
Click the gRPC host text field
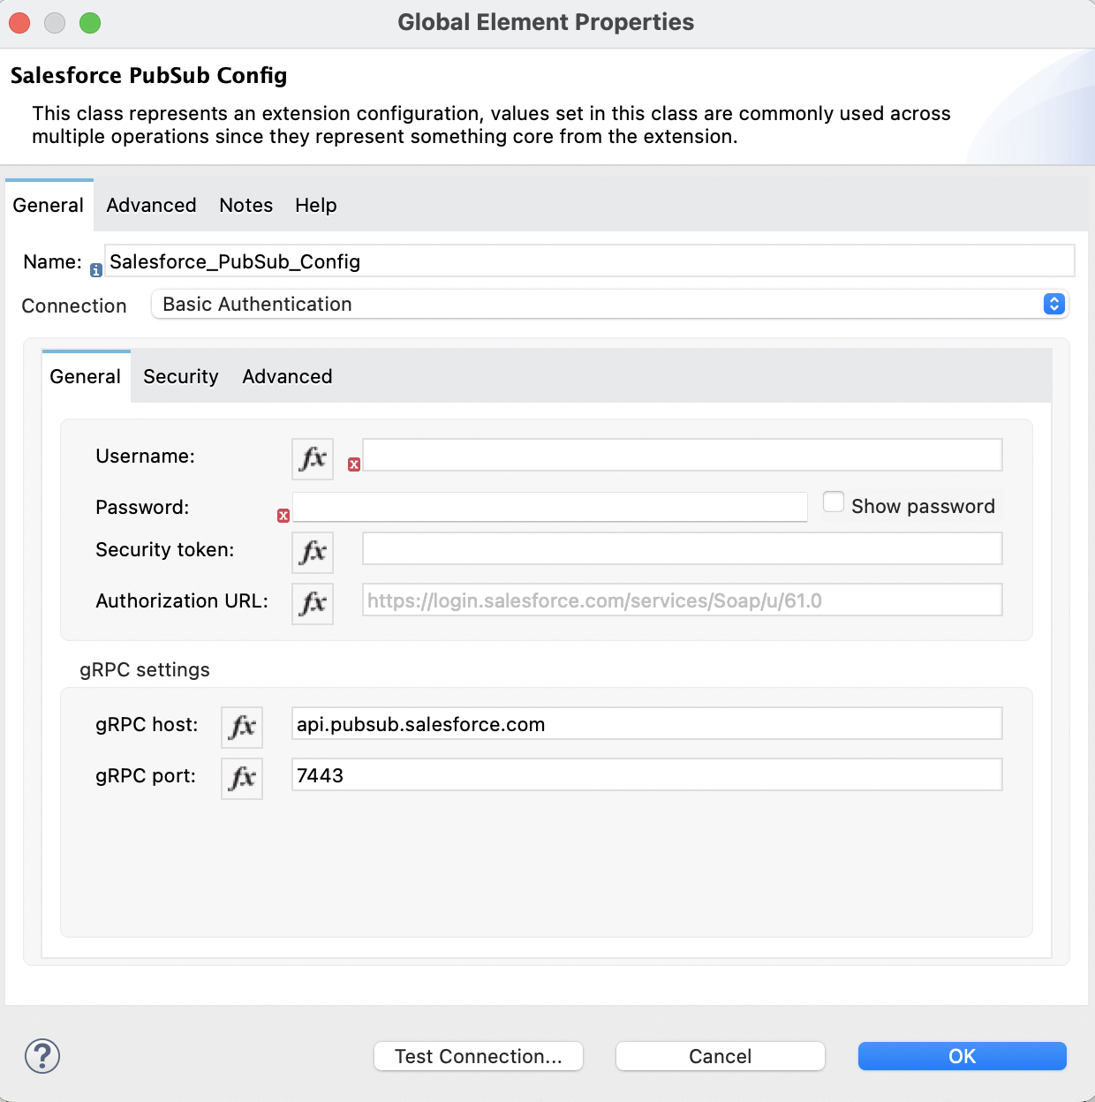[646, 723]
